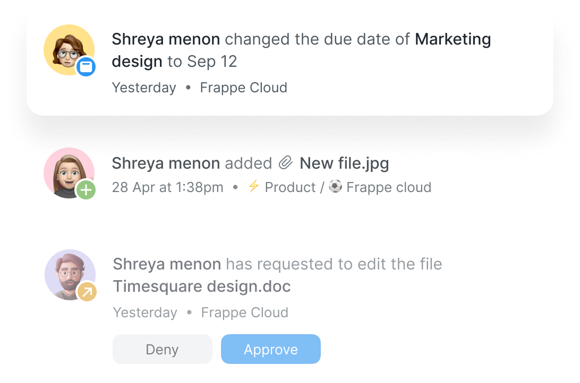Open the New file.jpg attachment
This screenshot has width=580, height=383.
(344, 163)
